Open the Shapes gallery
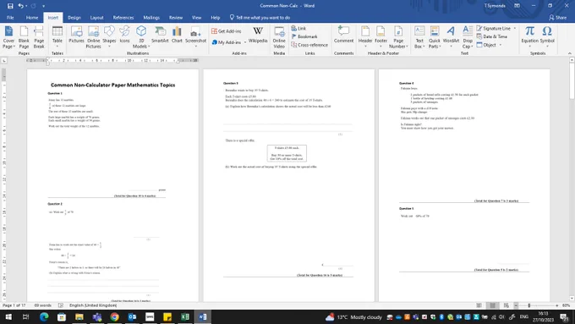The height and width of the screenshot is (324, 575). (109, 36)
